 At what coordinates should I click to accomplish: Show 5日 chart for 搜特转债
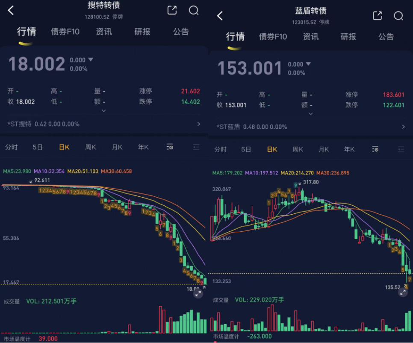click(x=37, y=147)
